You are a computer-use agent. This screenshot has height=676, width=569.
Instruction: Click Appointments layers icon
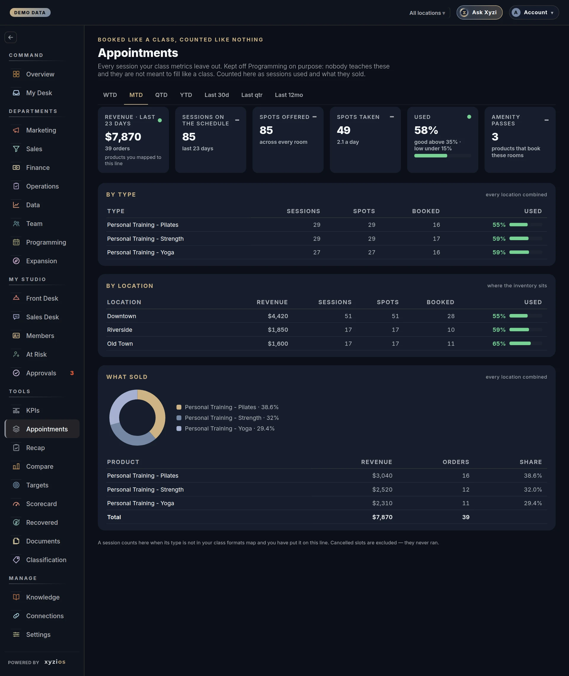(16, 430)
